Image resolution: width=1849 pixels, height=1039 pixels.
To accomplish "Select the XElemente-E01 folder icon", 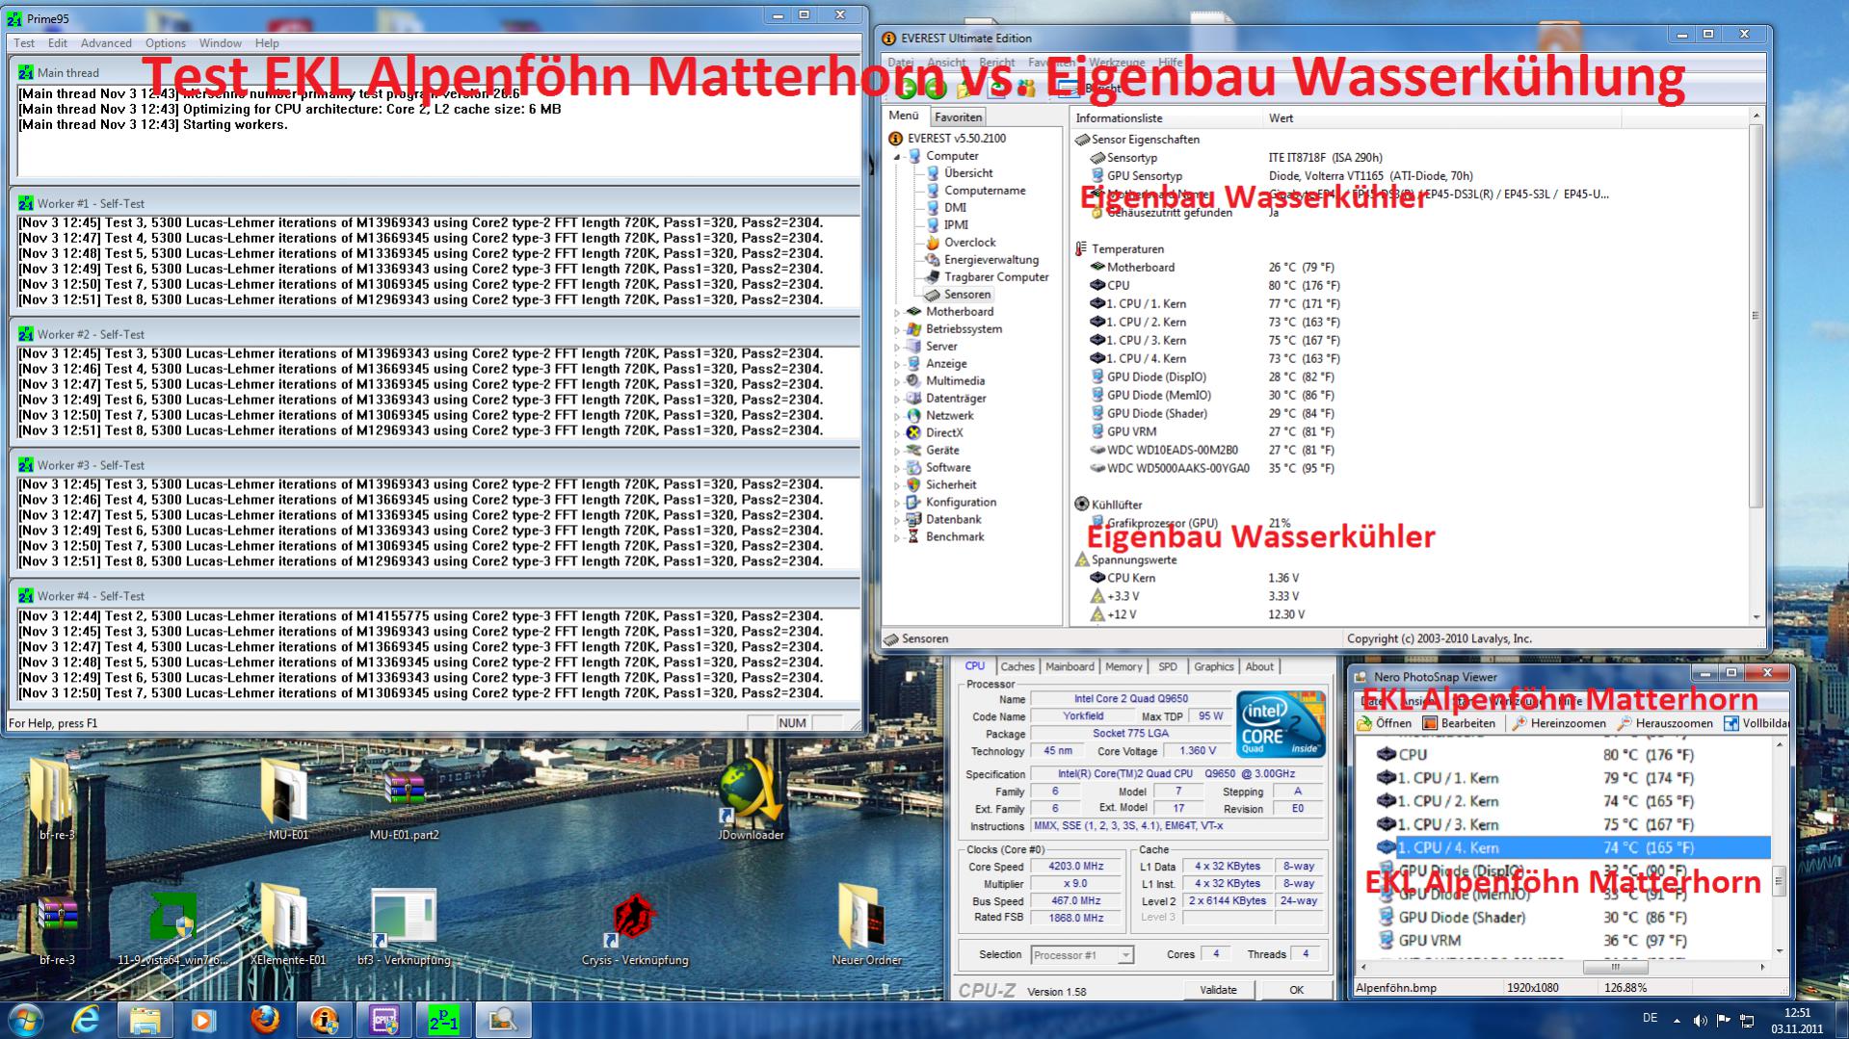I will click(287, 926).
